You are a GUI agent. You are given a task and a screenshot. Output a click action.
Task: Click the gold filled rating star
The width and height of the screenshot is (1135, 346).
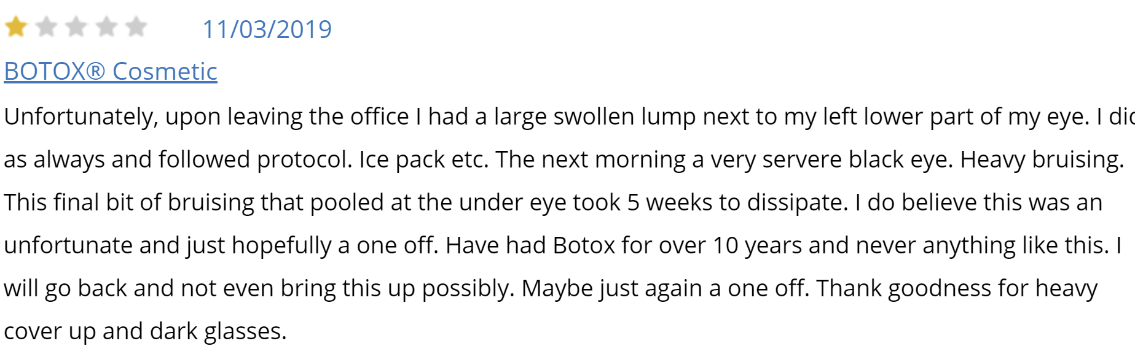16,28
